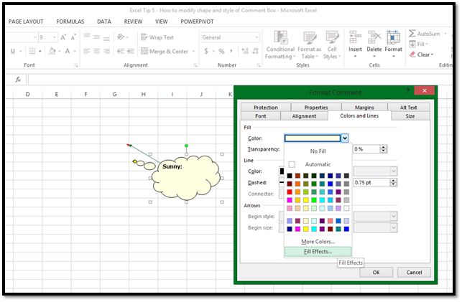Click the Insert Function fx icon
Image resolution: width=462 pixels, height=302 pixels.
[x=18, y=80]
